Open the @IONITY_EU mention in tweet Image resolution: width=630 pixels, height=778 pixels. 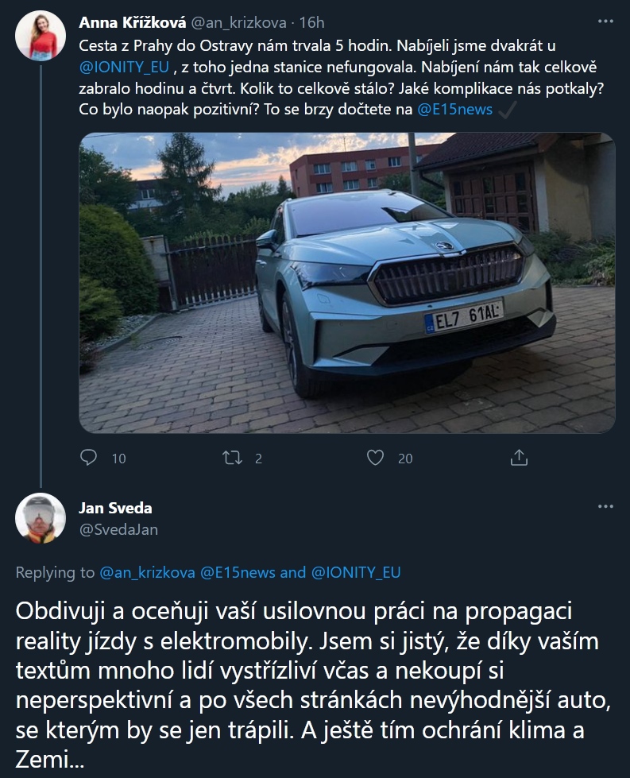coord(126,67)
